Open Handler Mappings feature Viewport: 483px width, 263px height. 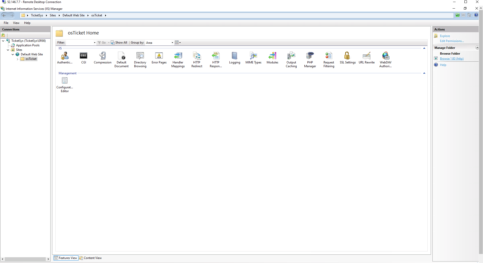(178, 60)
